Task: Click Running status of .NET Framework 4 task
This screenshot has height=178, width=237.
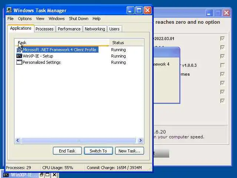Action: 118,50
